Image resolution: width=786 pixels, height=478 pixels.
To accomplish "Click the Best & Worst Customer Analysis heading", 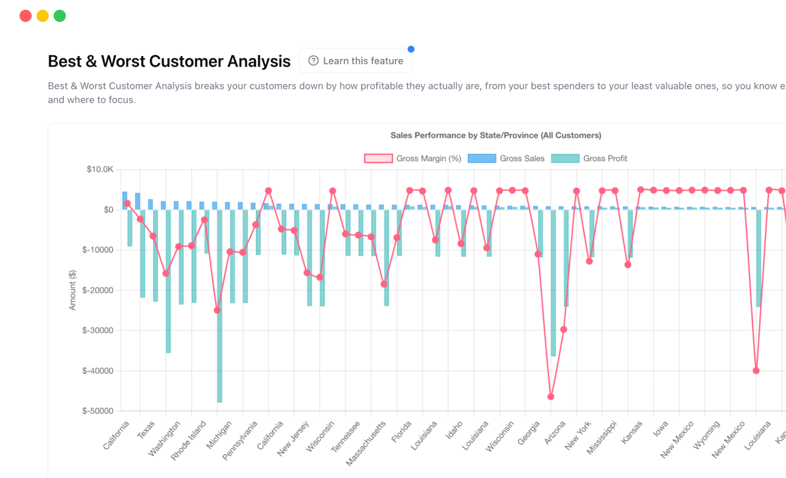I will click(x=169, y=61).
